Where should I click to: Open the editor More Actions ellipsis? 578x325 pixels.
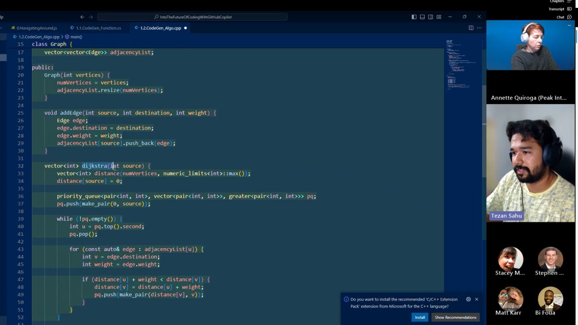479,28
